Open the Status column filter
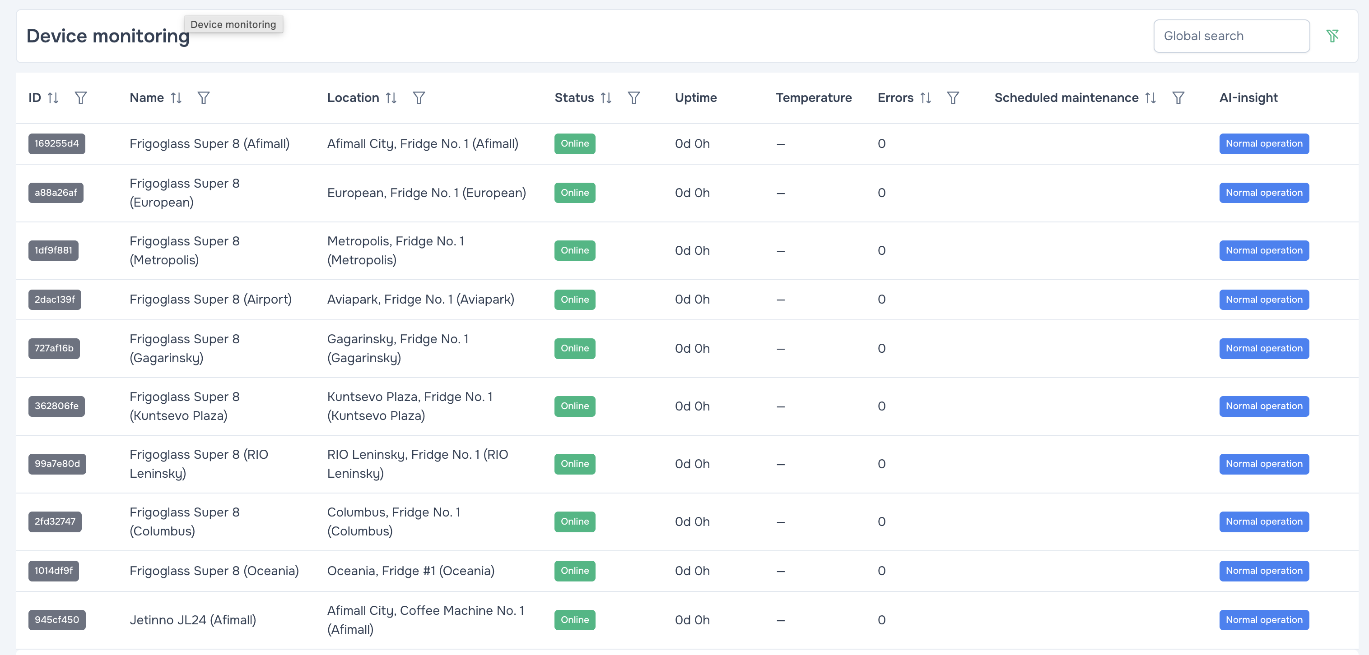Image resolution: width=1369 pixels, height=655 pixels. coord(633,98)
